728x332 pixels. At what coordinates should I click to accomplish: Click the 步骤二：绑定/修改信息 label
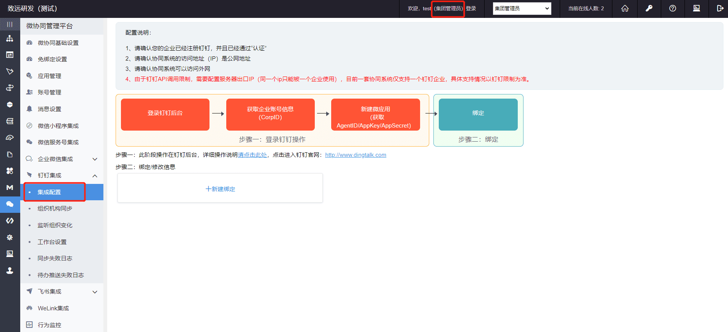point(145,167)
